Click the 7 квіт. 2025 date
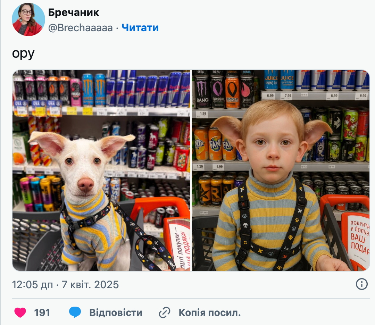The image size is (375, 325). [x=90, y=285]
